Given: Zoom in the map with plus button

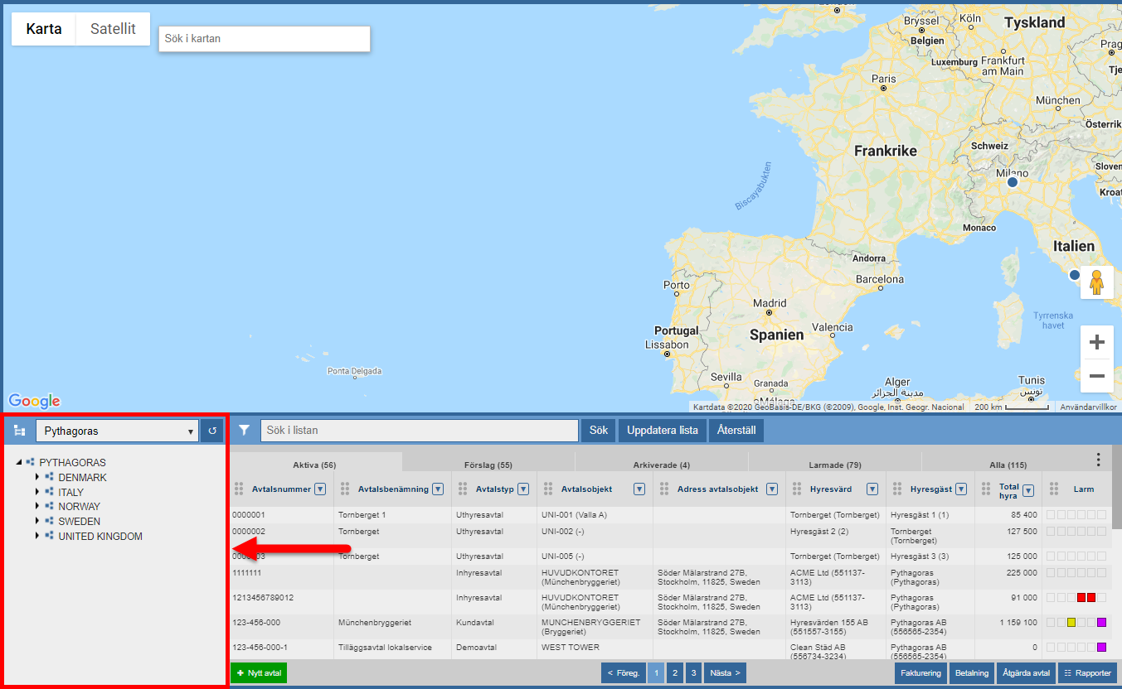Looking at the screenshot, I should click(1096, 342).
